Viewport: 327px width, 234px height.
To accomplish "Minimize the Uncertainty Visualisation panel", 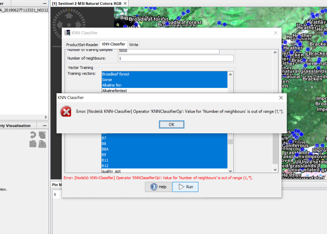I will point(45,126).
